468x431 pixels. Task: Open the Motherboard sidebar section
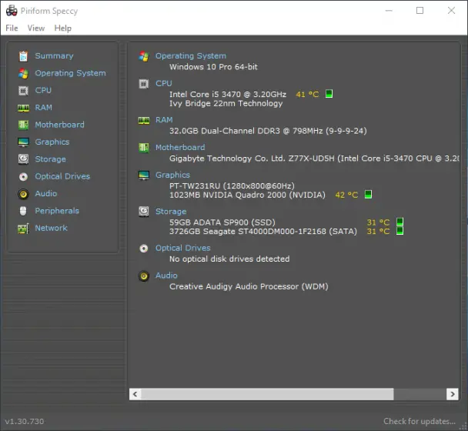60,125
